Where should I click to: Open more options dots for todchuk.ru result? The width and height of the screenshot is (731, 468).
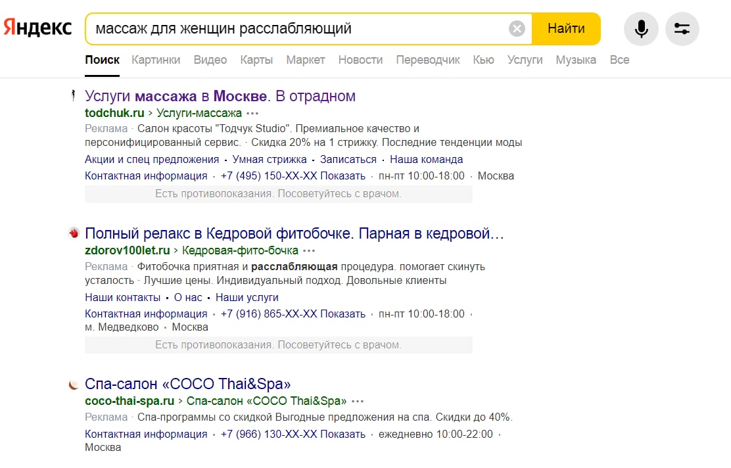252,113
